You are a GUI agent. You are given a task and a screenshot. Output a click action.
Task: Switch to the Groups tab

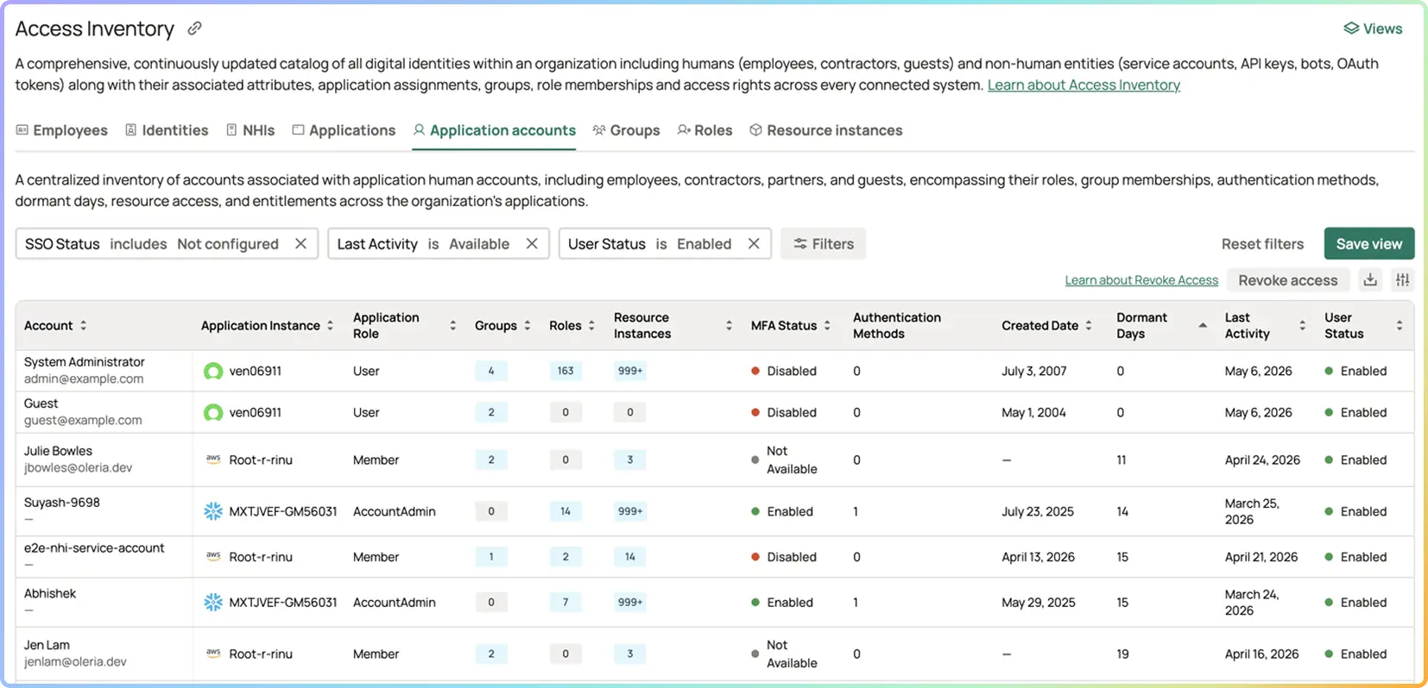click(x=626, y=130)
